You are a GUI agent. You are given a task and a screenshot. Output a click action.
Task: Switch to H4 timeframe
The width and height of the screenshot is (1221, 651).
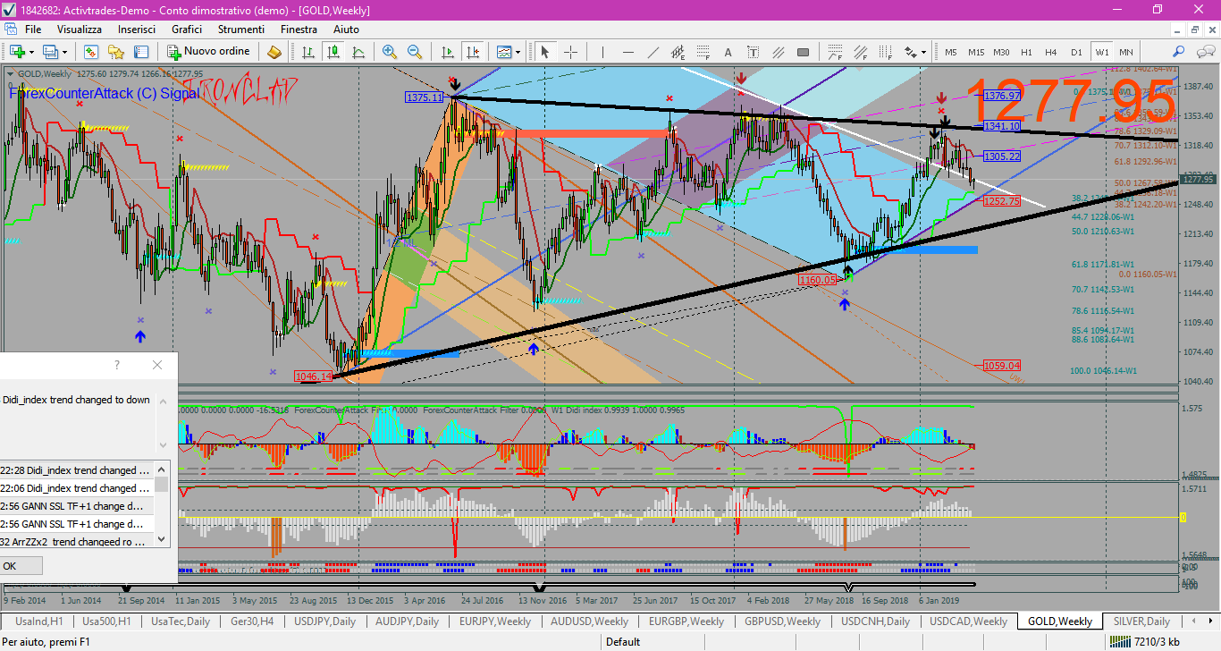point(1051,52)
